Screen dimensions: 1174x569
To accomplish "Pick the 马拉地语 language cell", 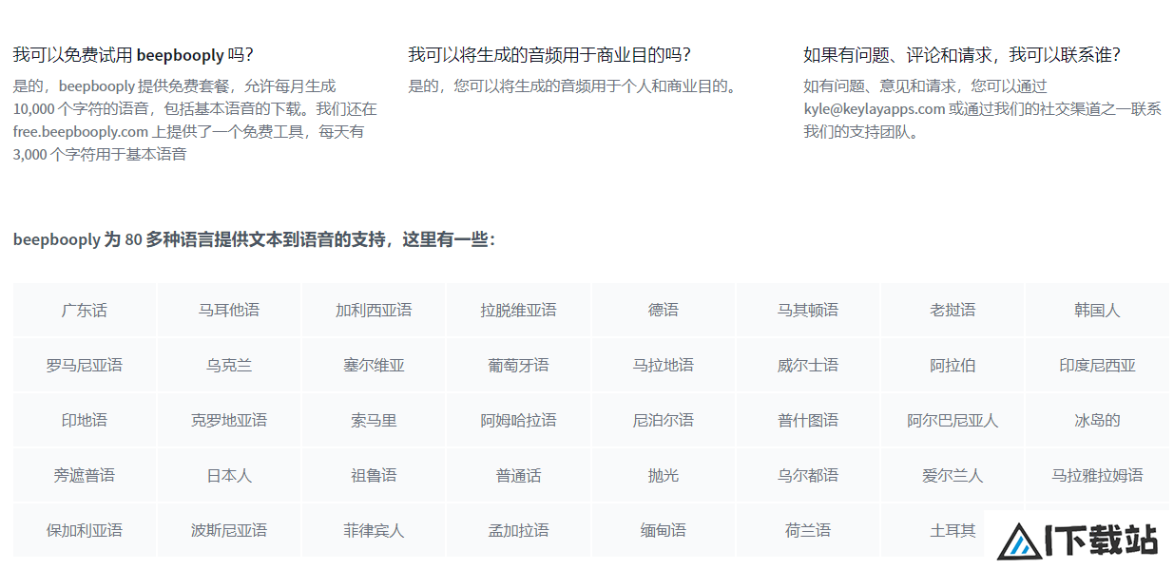I will 664,365.
